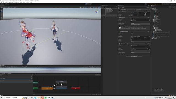Click the scene orientation gizmo
This screenshot has height=99, width=176.
97,12
